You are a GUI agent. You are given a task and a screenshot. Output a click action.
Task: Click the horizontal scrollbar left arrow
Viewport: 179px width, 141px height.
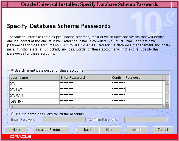coord(12,106)
